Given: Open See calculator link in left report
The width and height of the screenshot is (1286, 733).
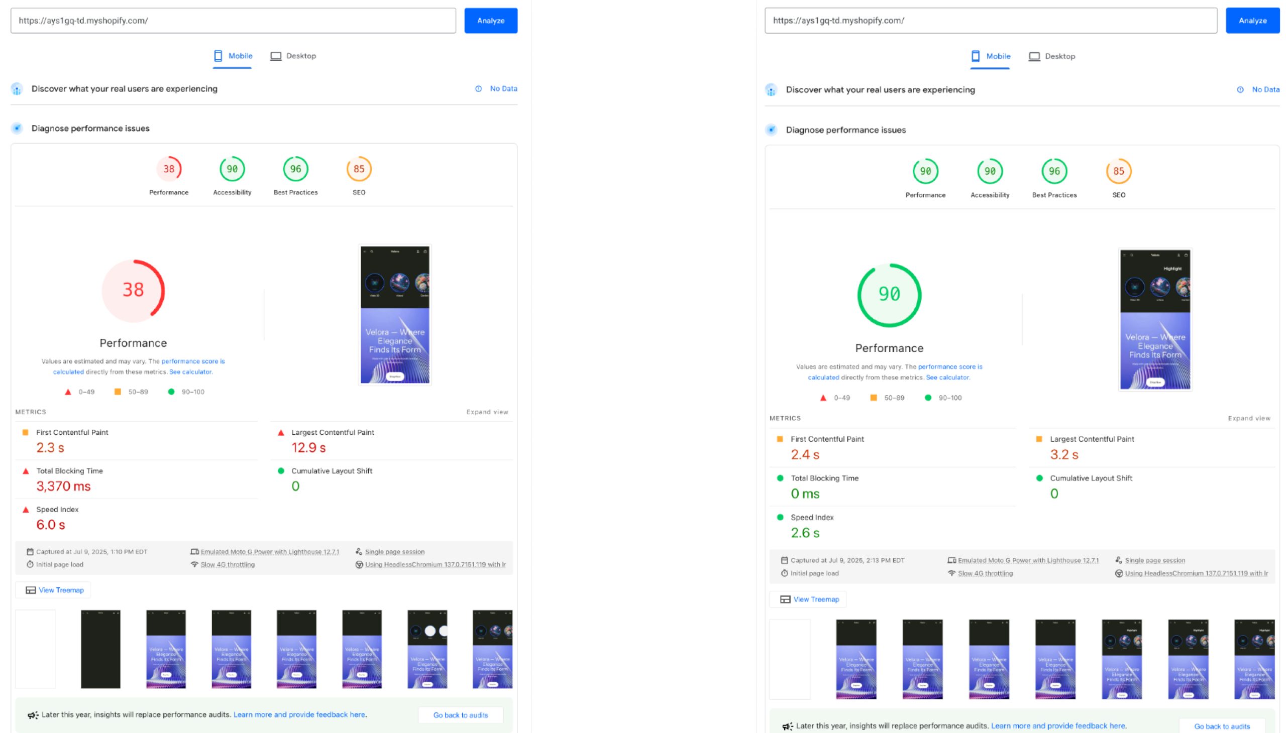Looking at the screenshot, I should click(x=190, y=372).
